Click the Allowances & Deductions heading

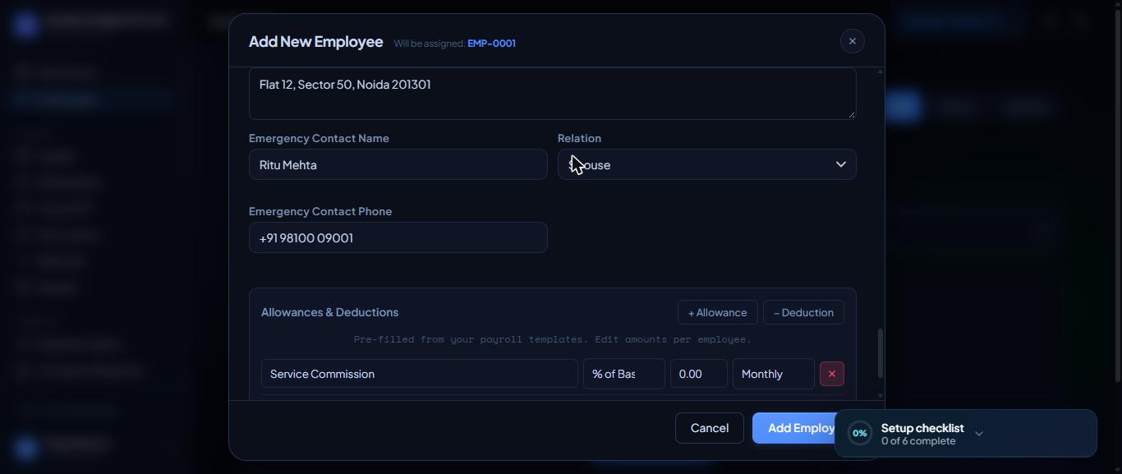[x=329, y=312]
